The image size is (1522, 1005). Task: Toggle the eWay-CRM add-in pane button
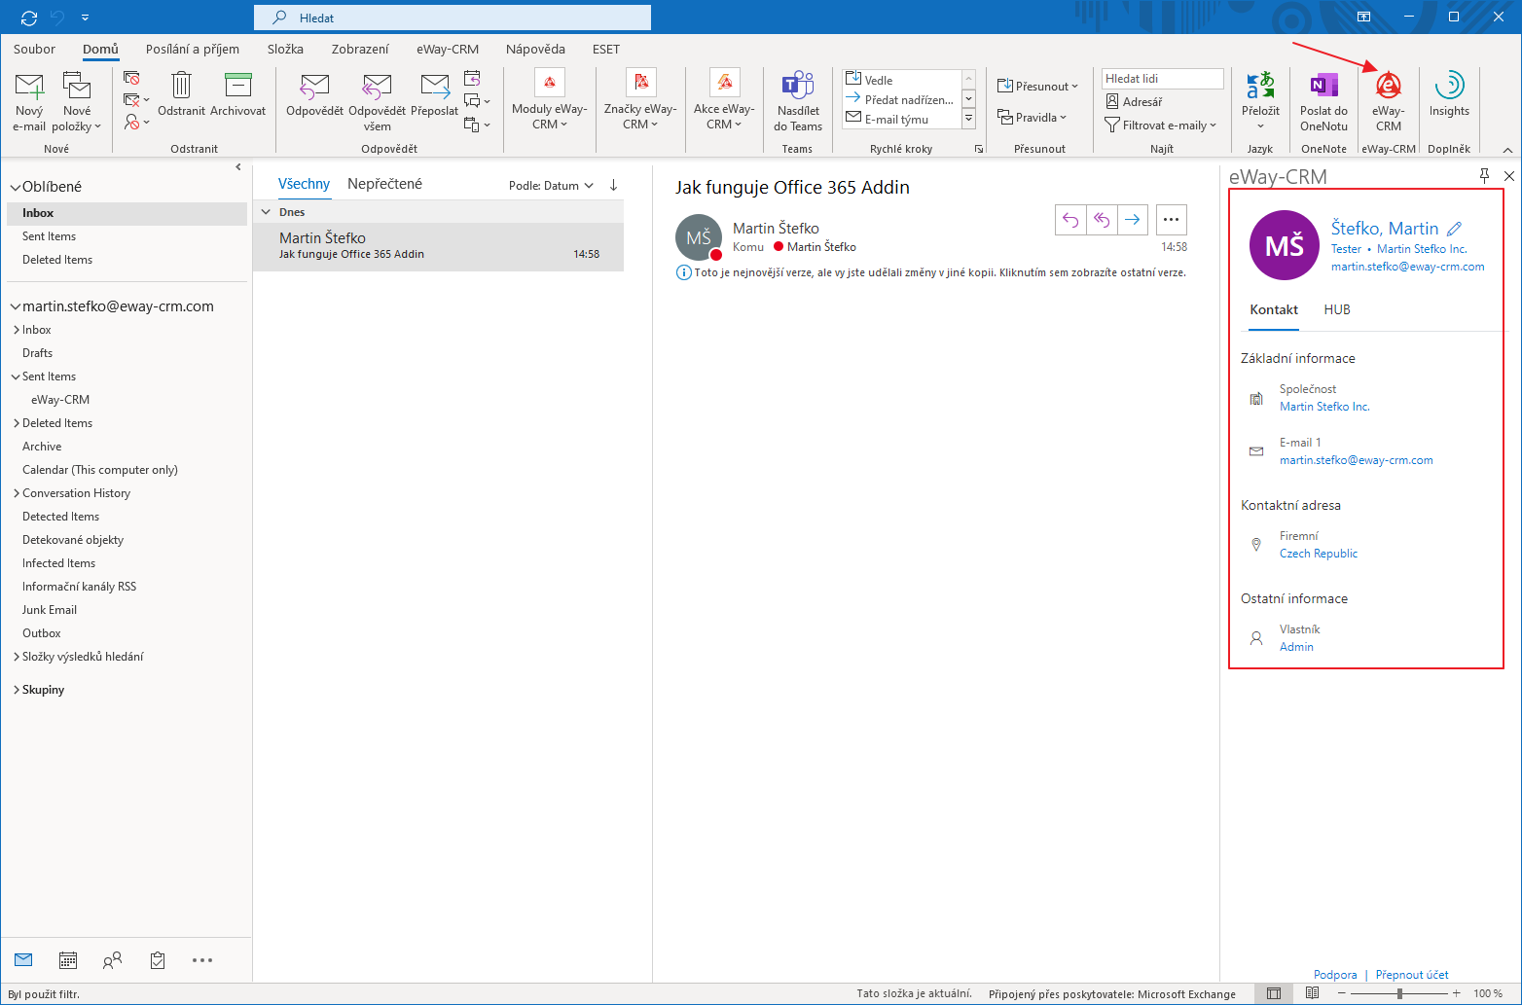(1388, 102)
